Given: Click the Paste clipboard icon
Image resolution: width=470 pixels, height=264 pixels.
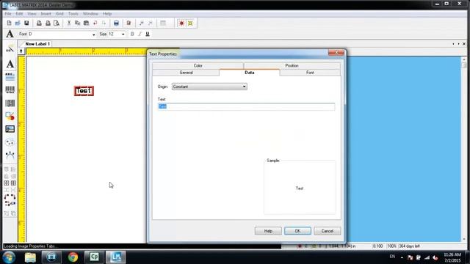Looking at the screenshot, I should point(87,23).
